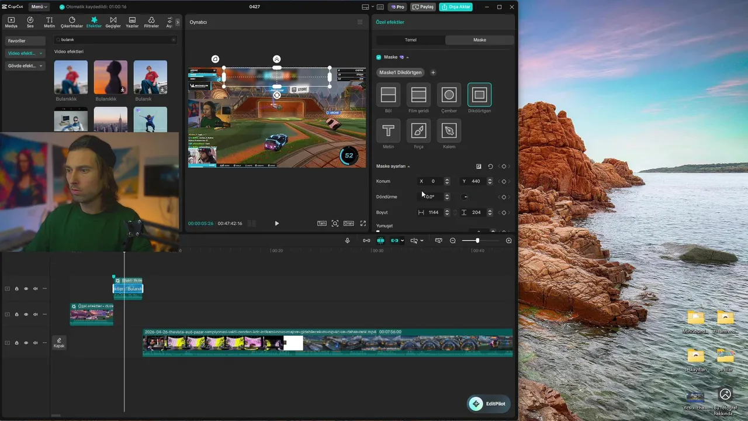Image resolution: width=748 pixels, height=421 pixels.
Task: Click the Paylaş share button
Action: click(423, 7)
